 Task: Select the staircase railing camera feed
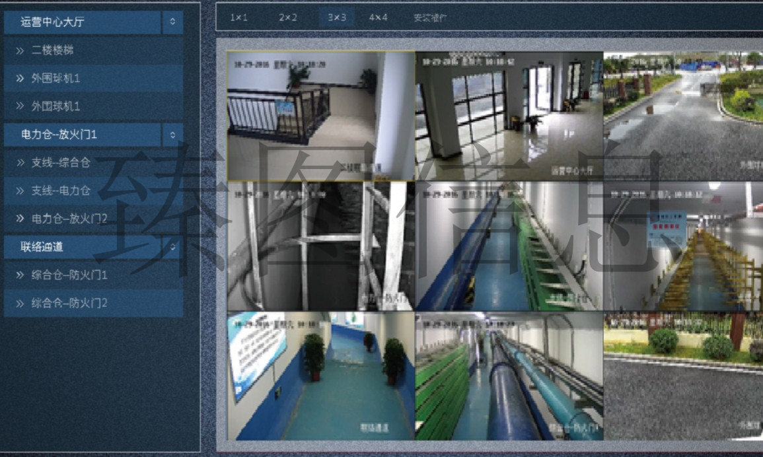pyautogui.click(x=321, y=116)
